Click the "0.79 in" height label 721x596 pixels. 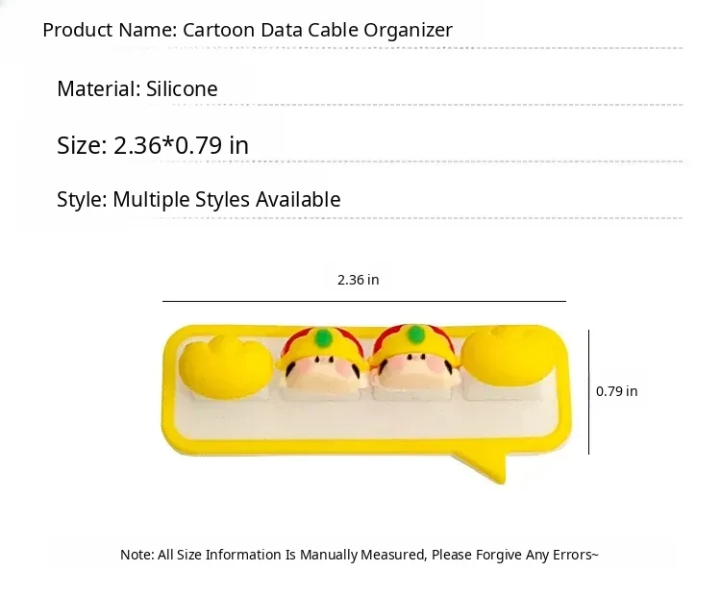(x=616, y=391)
